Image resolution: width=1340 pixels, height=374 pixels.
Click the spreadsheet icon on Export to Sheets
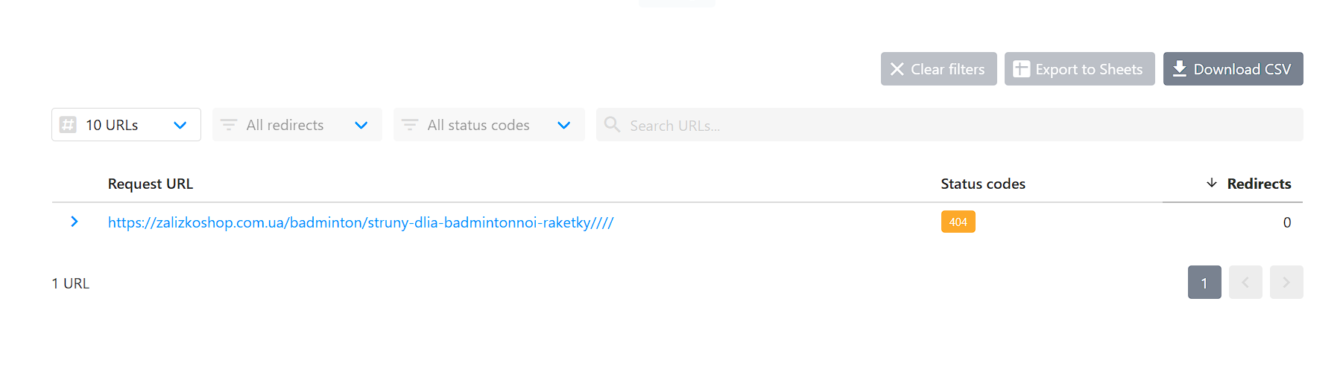coord(1021,69)
